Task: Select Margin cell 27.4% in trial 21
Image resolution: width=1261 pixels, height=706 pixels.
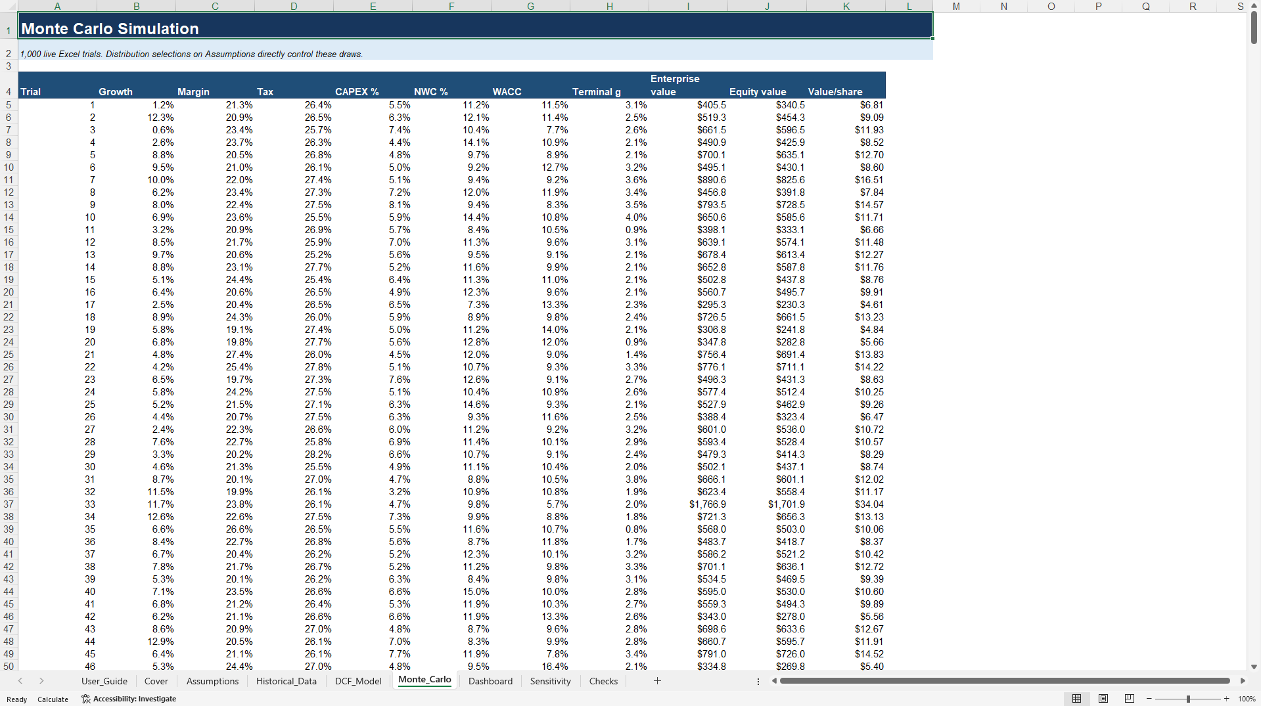Action: click(x=215, y=355)
